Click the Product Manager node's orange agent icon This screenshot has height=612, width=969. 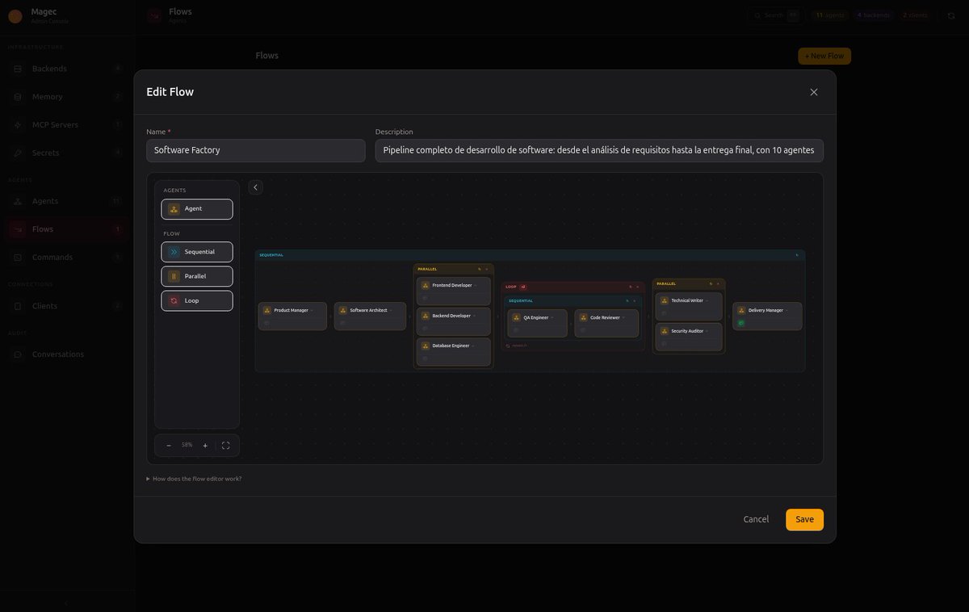pos(267,310)
